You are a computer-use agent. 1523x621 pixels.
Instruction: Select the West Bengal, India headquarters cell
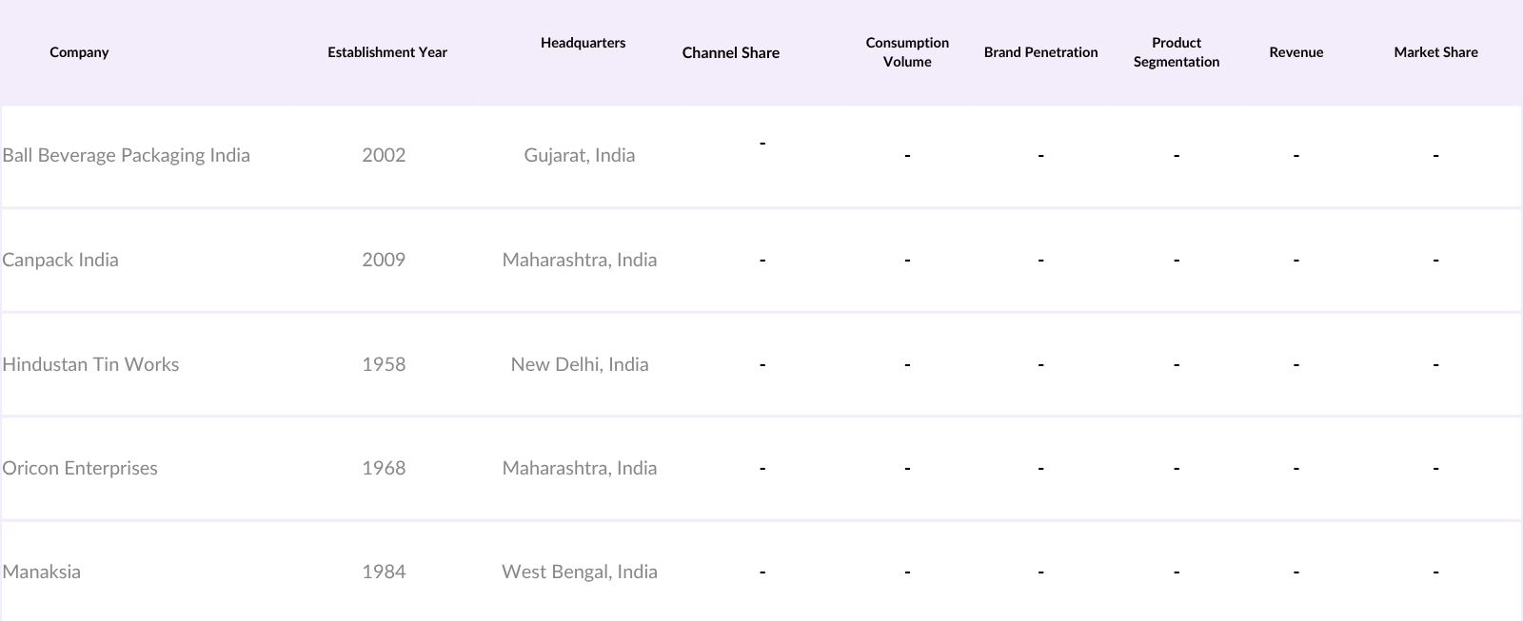point(579,572)
